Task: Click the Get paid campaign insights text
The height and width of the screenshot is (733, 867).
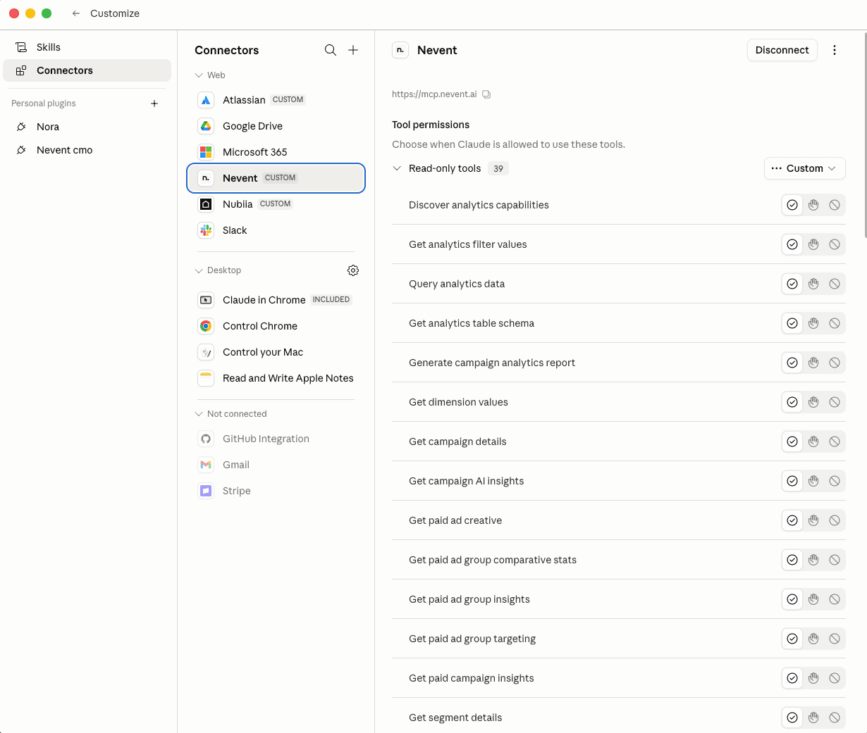Action: [x=472, y=678]
